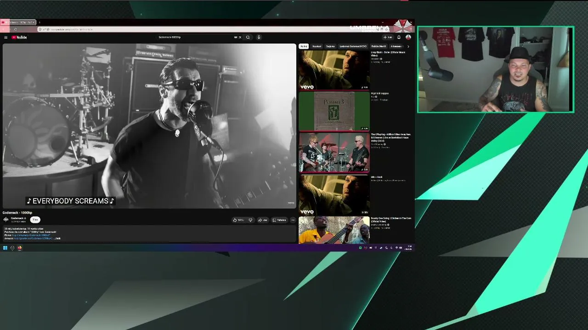Select the Kaikki filter chip
588x330 pixels.
(304, 46)
